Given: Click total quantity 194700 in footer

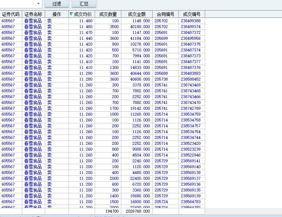Looking at the screenshot, I should (112, 211).
